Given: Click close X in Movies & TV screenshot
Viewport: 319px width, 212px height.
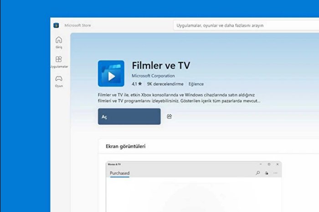Looking at the screenshot, I should coord(278,164).
